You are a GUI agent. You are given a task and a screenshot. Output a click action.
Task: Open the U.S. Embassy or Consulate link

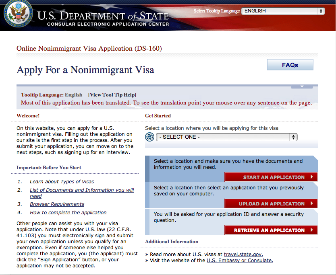pos(240,261)
